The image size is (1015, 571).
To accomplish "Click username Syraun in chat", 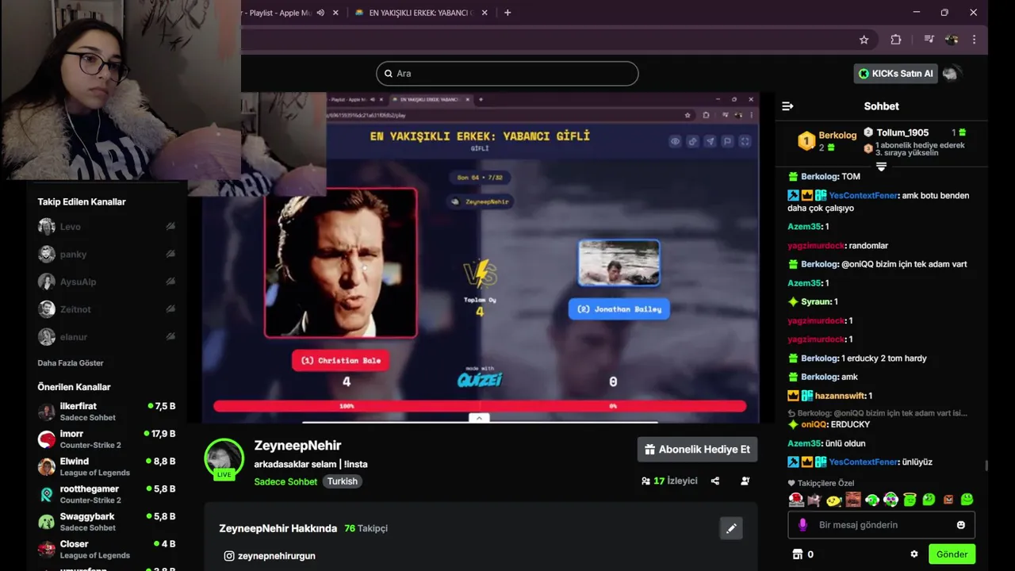I will pyautogui.click(x=815, y=302).
